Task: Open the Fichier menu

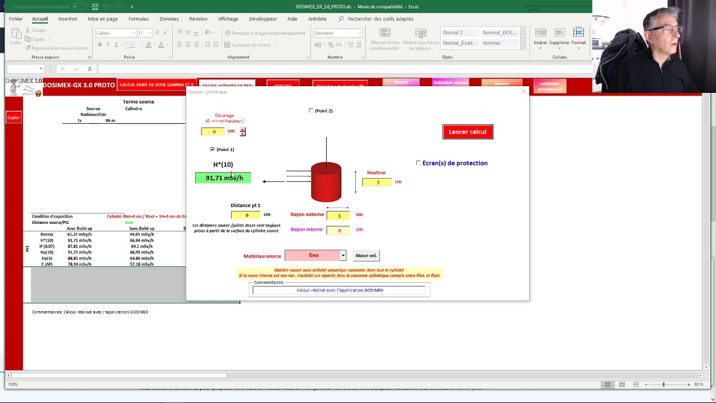Action: (x=16, y=18)
